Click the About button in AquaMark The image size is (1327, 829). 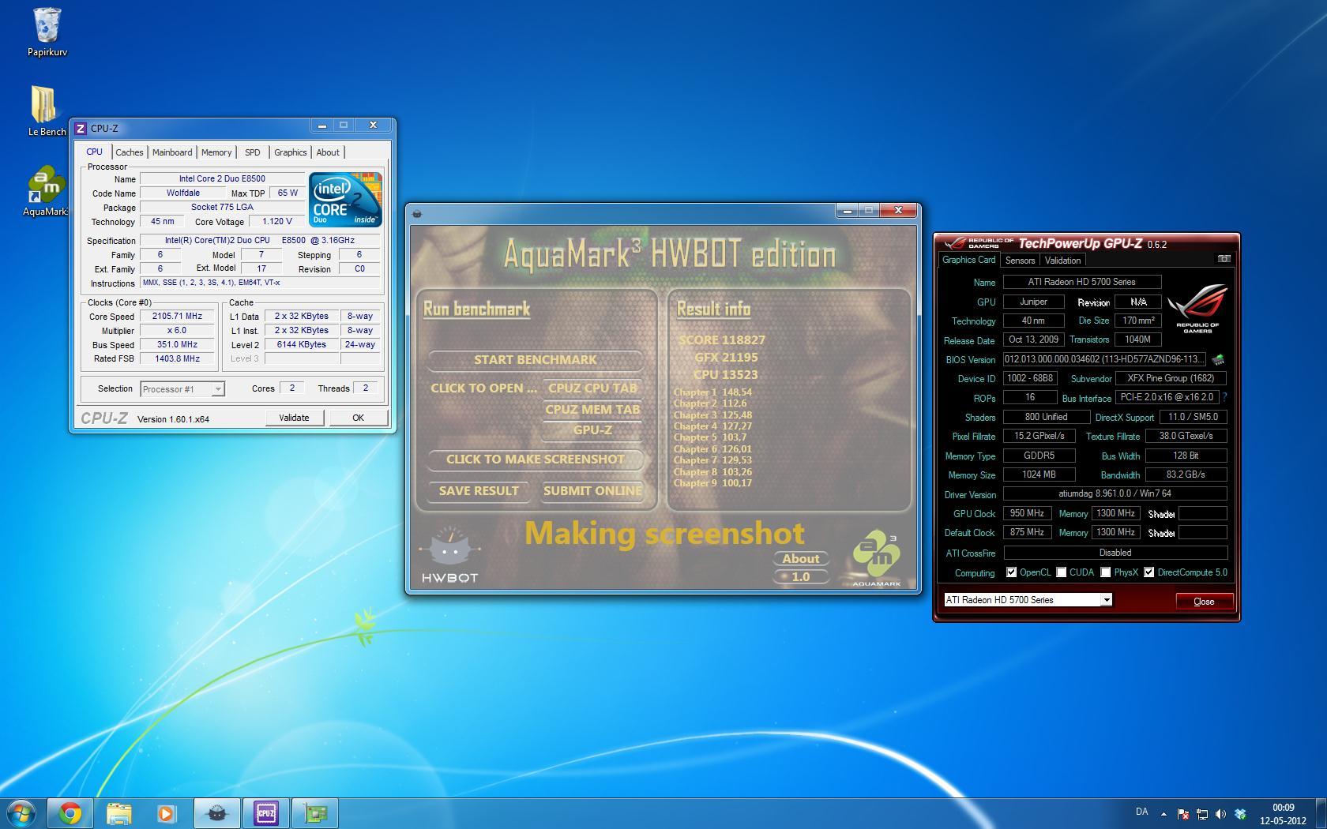(801, 559)
